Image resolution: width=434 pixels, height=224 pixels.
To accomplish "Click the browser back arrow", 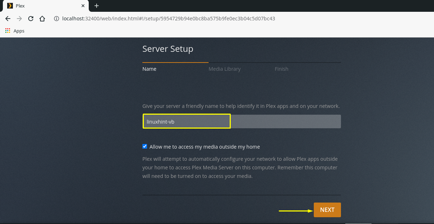I will 8,19.
